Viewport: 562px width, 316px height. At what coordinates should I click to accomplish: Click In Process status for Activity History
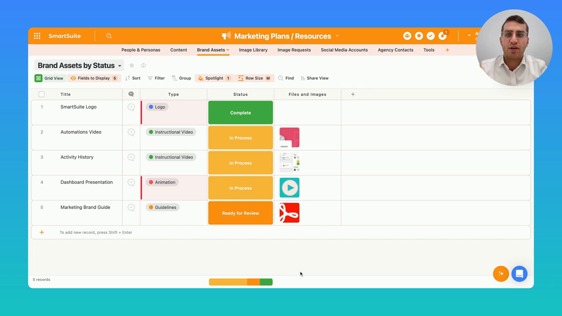point(241,163)
